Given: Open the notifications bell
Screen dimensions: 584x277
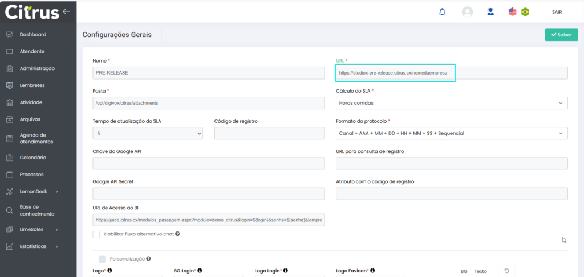Looking at the screenshot, I should click(442, 12).
